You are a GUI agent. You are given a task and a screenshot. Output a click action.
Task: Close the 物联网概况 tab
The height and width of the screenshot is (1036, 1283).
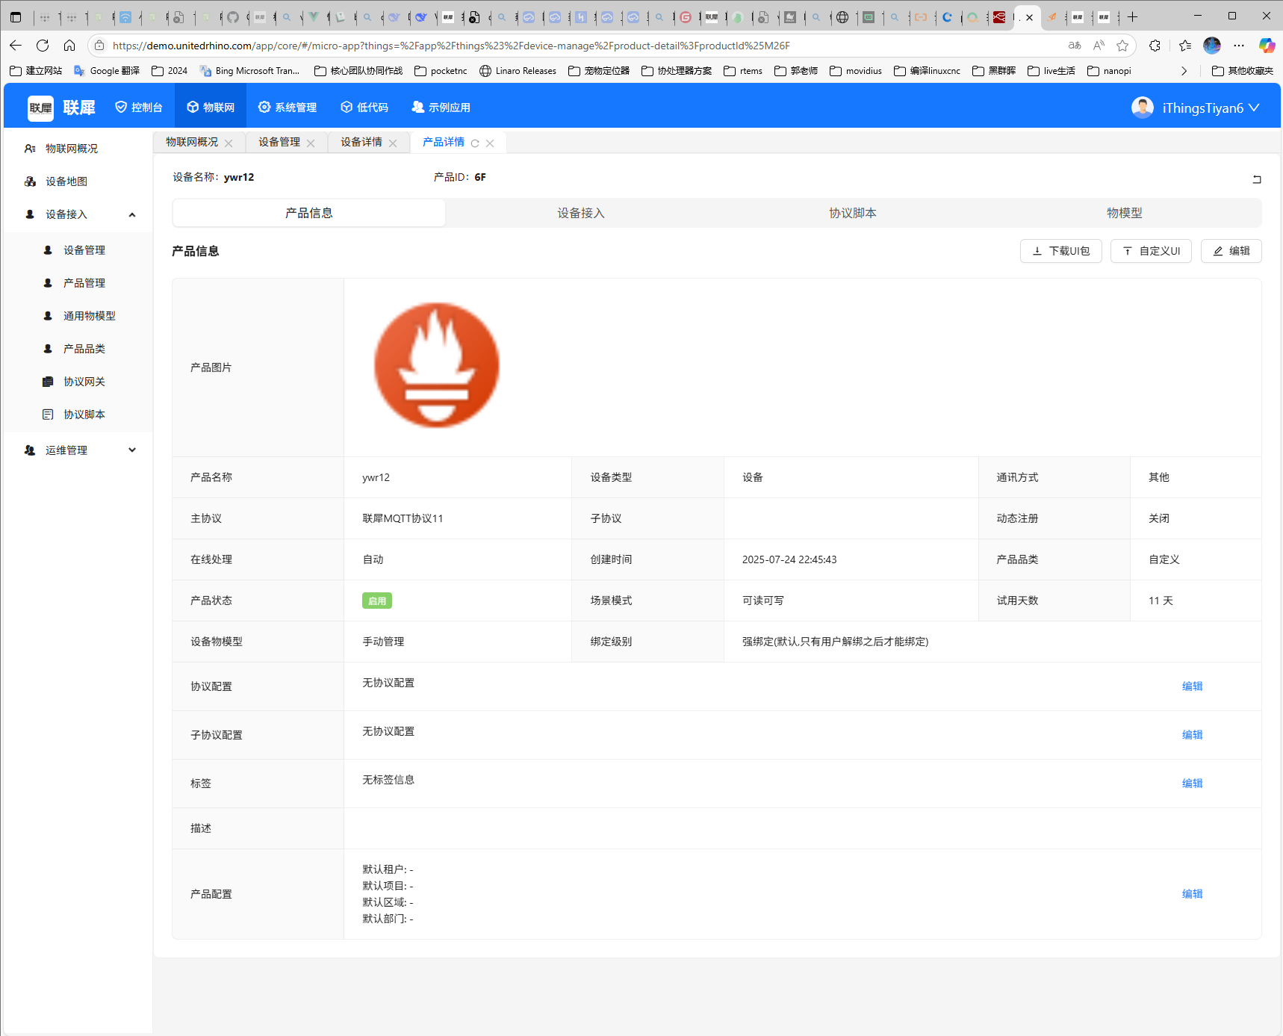coord(229,143)
